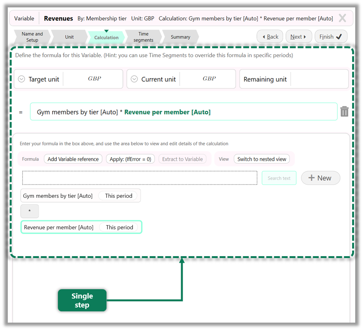Toggle Apply: (IfError = 0) option
The image size is (363, 330).
[x=130, y=159]
